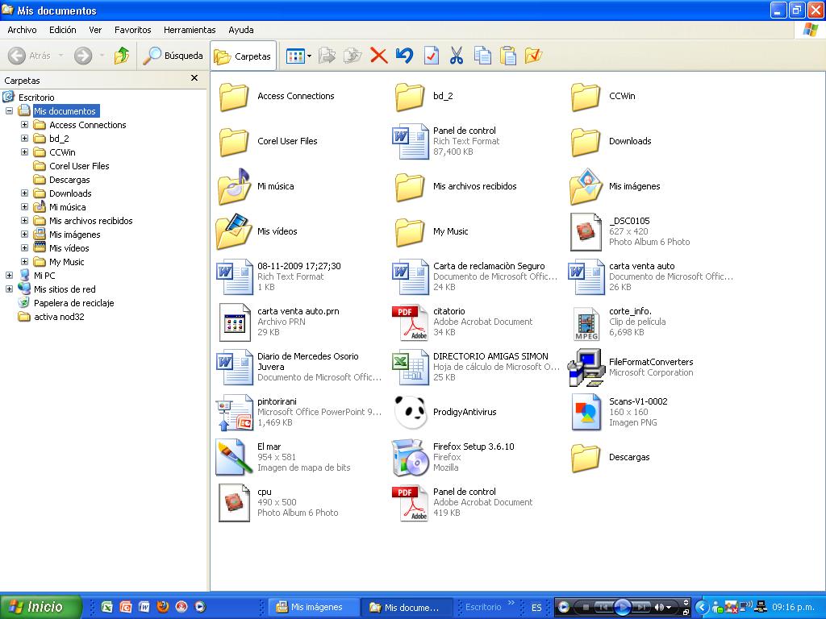Close the Carpetas sidebar panel

point(194,77)
